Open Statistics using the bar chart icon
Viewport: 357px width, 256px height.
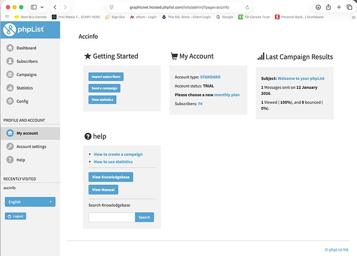[10, 88]
